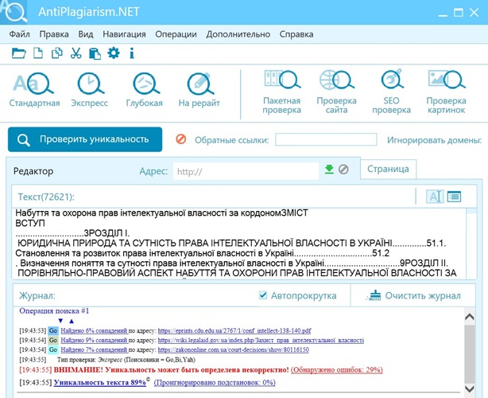
Task: Click the journal vertical scrollbar thumb
Action: 470,353
